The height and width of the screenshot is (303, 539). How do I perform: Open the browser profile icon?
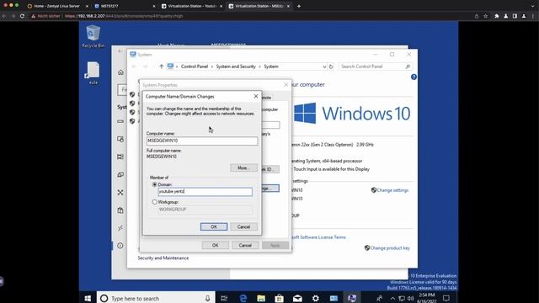point(524,16)
